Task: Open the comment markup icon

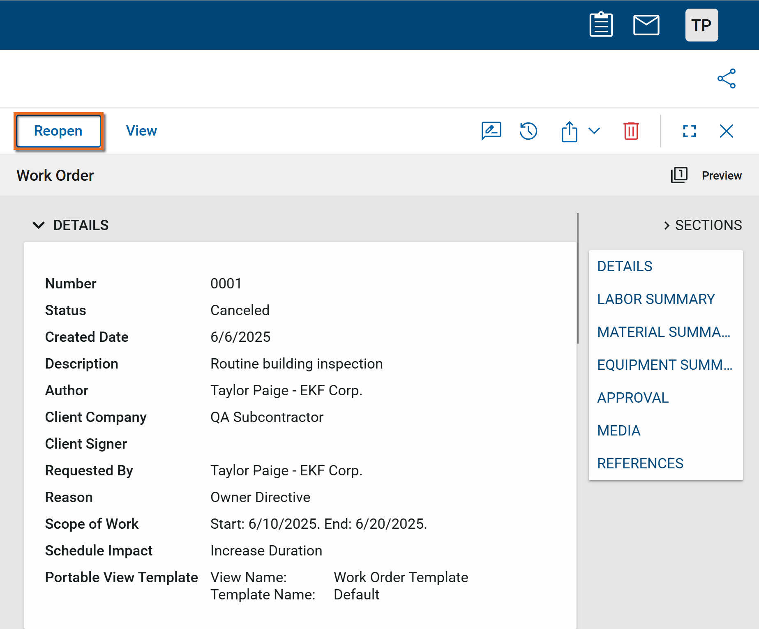Action: [x=491, y=131]
